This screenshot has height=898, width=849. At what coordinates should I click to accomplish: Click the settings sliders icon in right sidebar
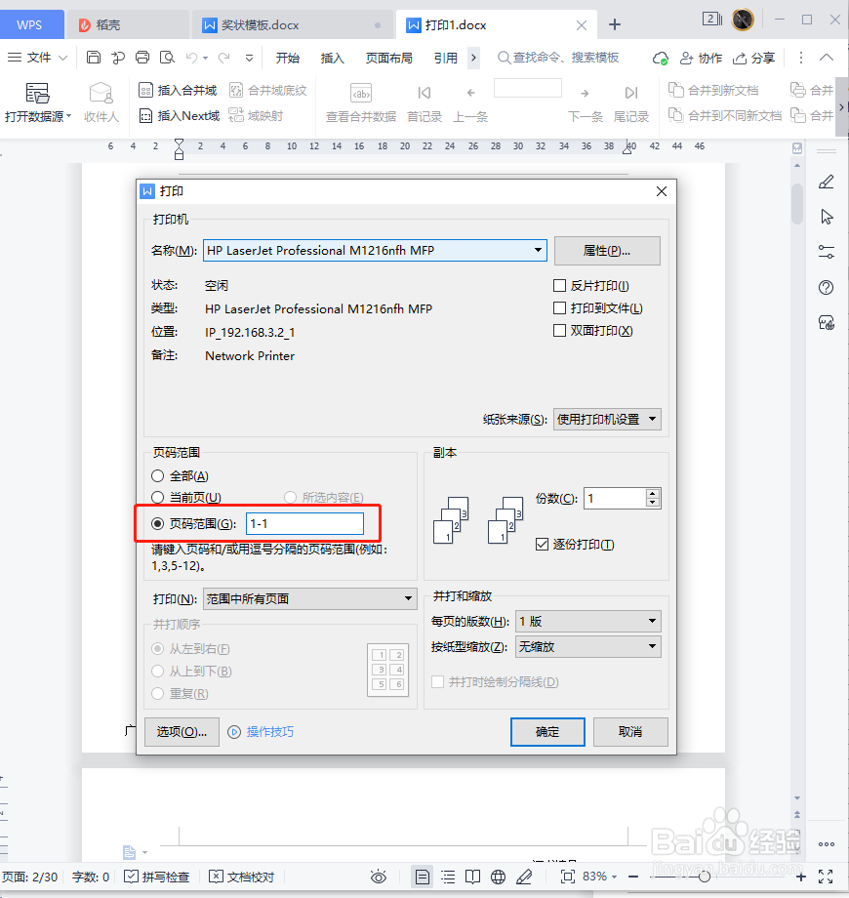click(827, 252)
